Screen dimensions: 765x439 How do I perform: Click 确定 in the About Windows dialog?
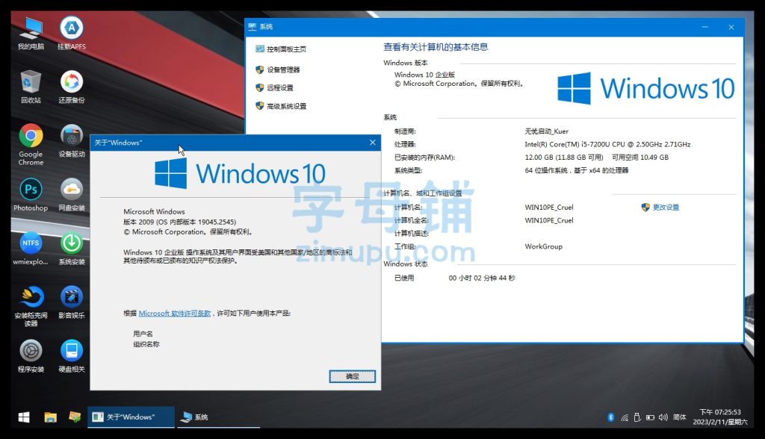(x=353, y=376)
